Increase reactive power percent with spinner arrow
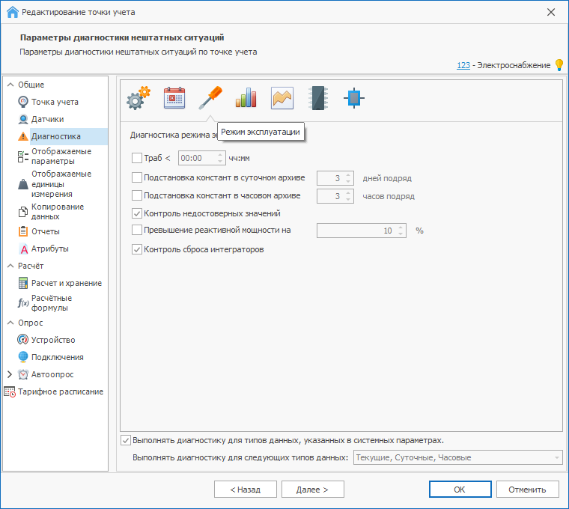This screenshot has width=569, height=509. point(401,228)
